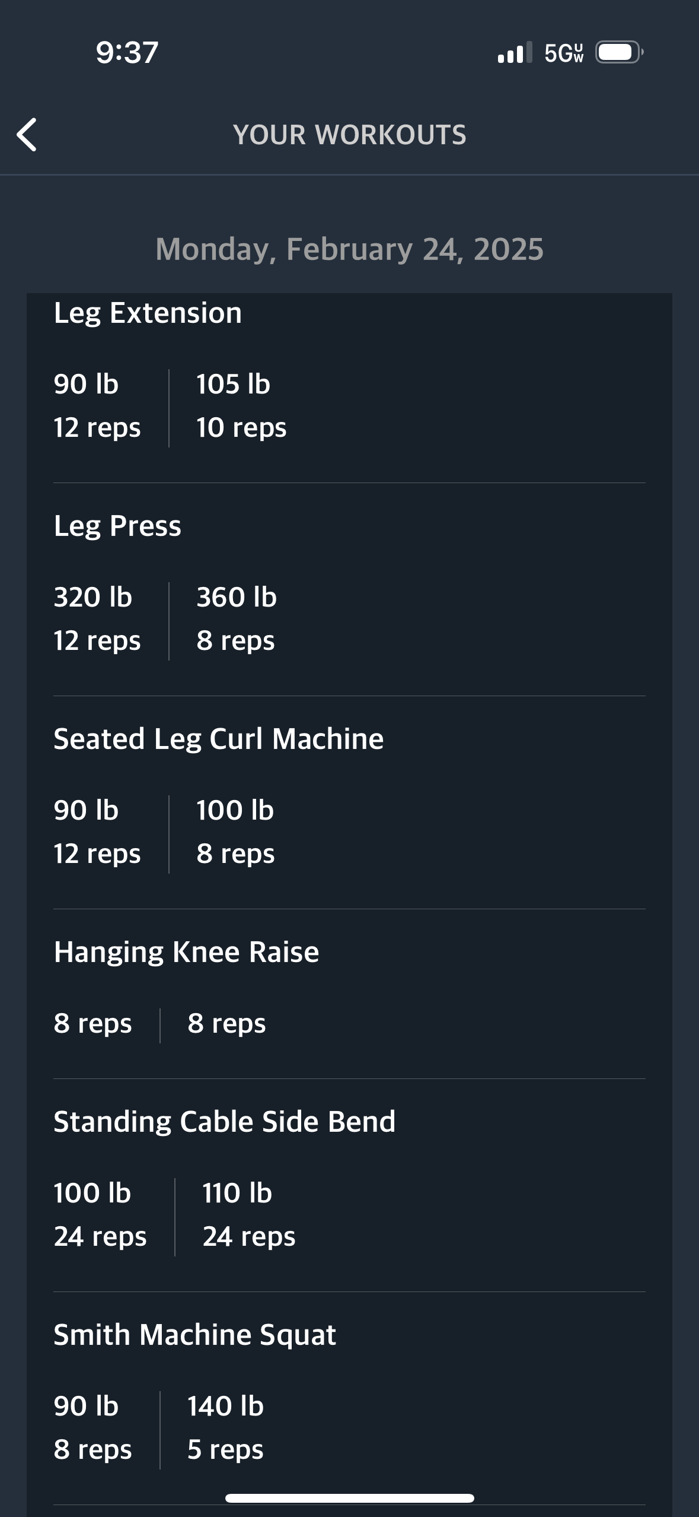Open the Seated Leg Curl Machine entry
699x1517 pixels.
click(x=218, y=740)
